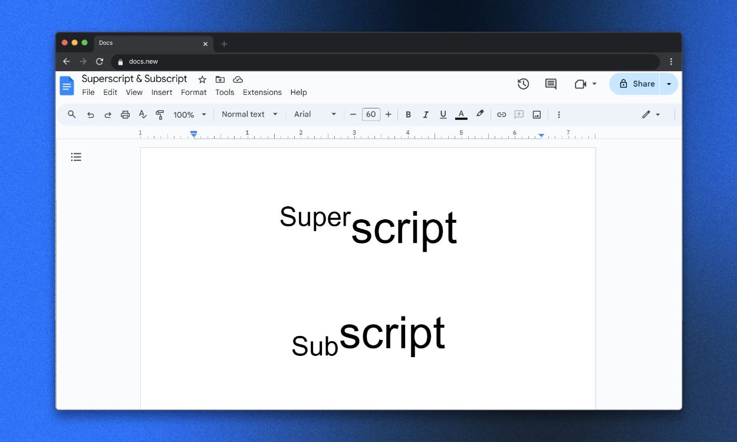This screenshot has height=442, width=737.
Task: Open version history clock icon
Action: tap(523, 84)
